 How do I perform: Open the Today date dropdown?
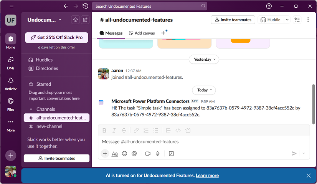(x=204, y=90)
